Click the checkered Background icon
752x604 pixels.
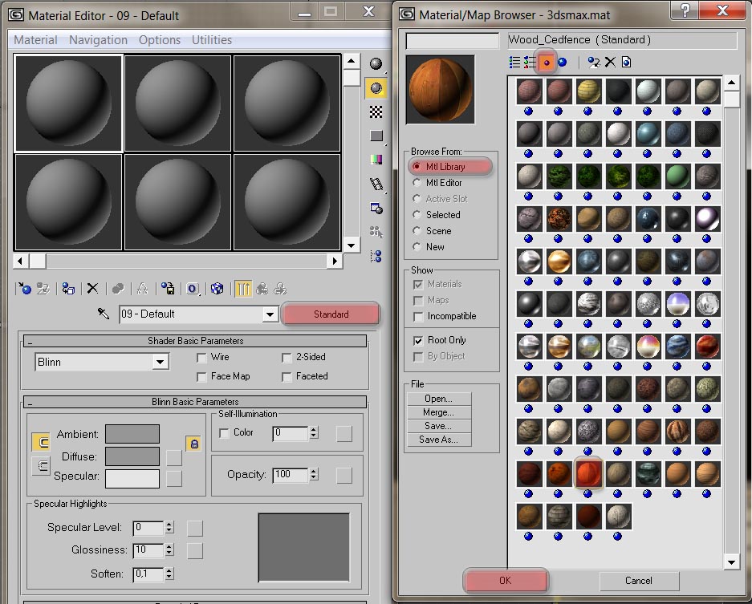click(x=376, y=112)
